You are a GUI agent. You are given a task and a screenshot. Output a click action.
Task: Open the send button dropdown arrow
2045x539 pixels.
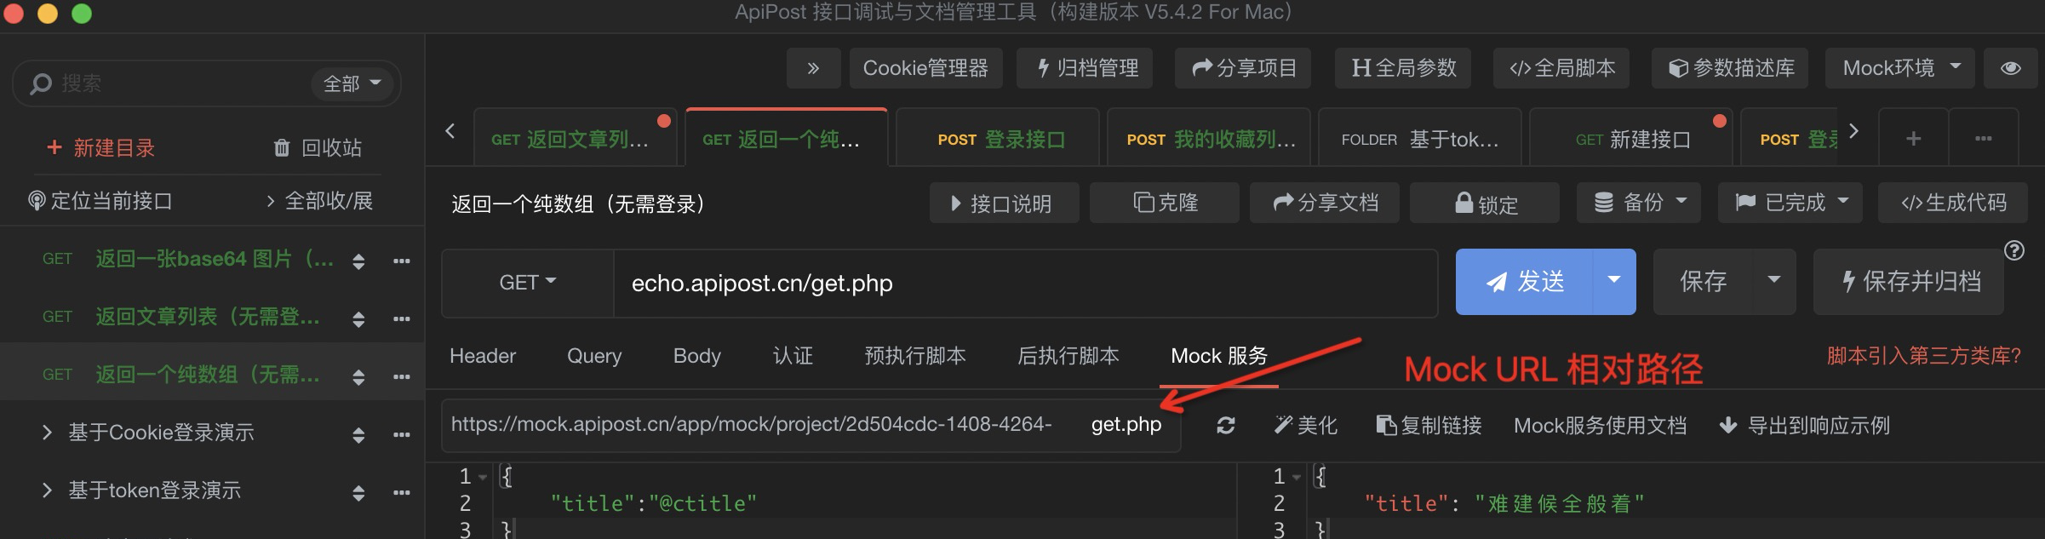click(x=1613, y=281)
